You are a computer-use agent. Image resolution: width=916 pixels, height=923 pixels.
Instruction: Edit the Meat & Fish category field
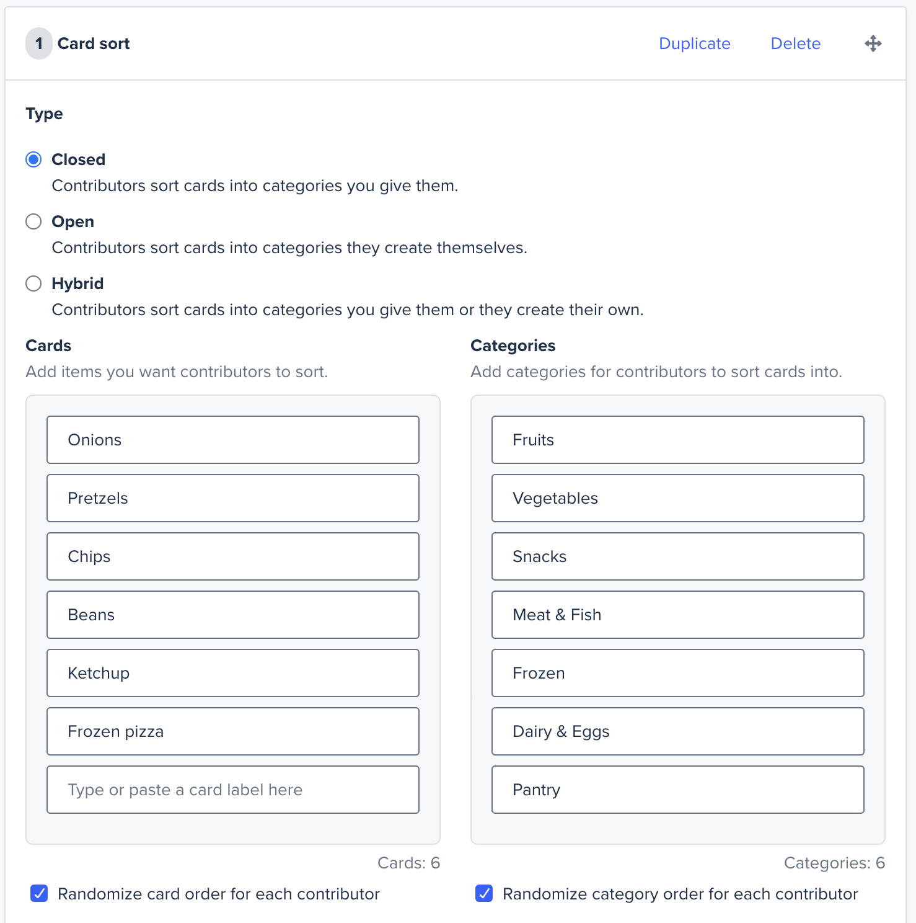[x=678, y=615]
